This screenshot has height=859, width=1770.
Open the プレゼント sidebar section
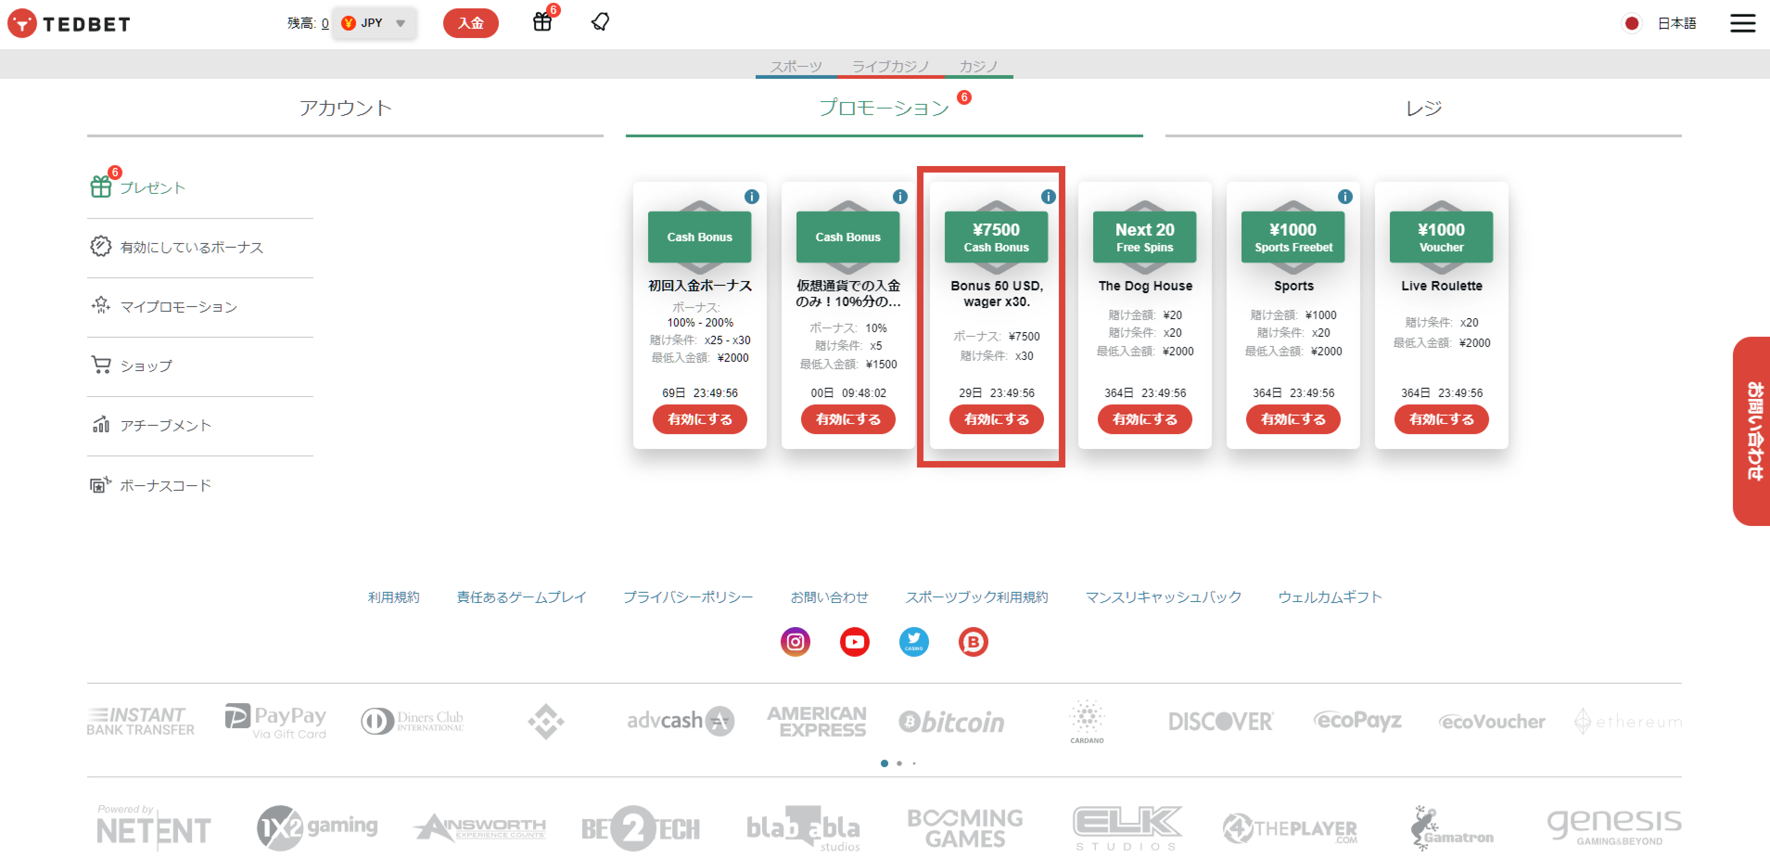click(x=102, y=186)
